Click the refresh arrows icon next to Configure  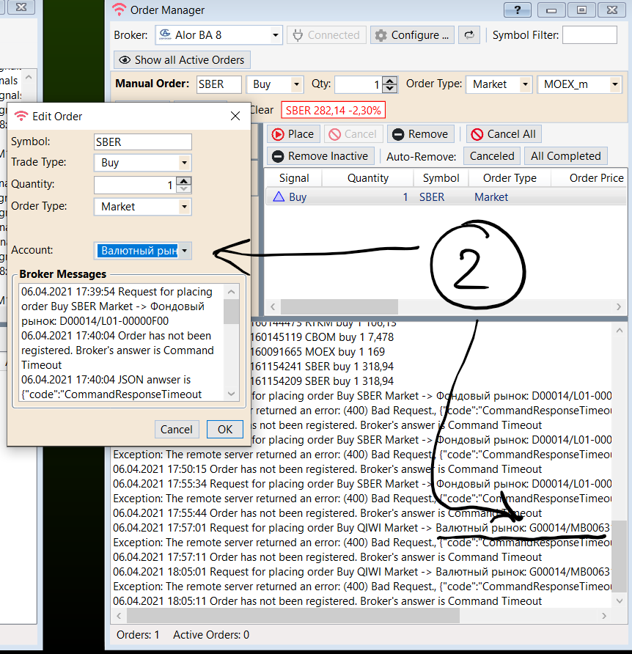(469, 35)
